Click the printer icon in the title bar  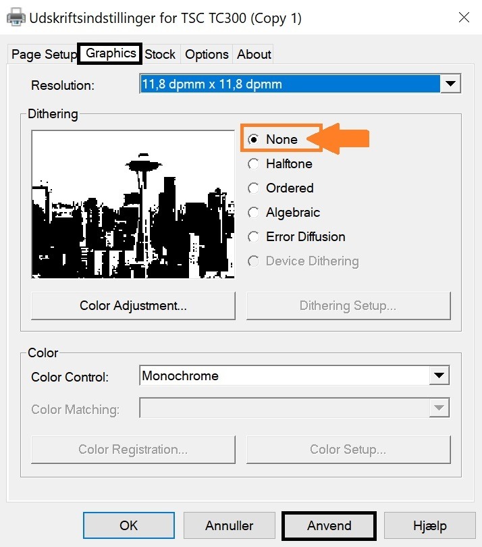[x=16, y=17]
